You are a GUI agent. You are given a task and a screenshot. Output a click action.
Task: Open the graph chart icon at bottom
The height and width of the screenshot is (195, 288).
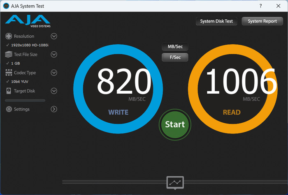tap(175, 182)
